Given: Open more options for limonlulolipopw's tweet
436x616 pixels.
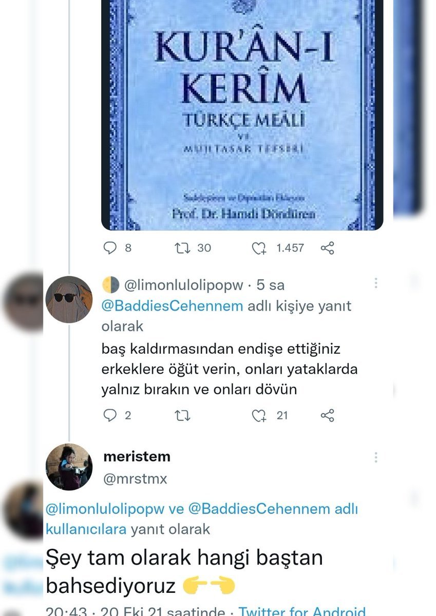Looking at the screenshot, I should point(376,283).
